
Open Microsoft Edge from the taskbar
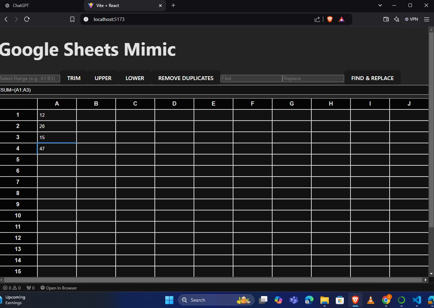click(x=309, y=300)
